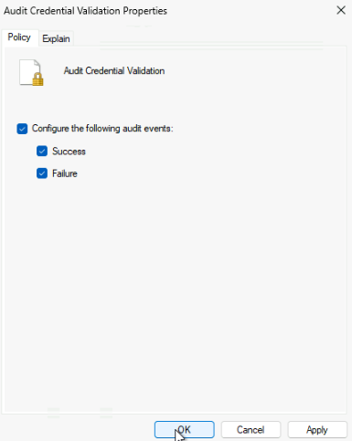This screenshot has width=352, height=441.
Task: Confirm settings with the OK button
Action: 185,430
